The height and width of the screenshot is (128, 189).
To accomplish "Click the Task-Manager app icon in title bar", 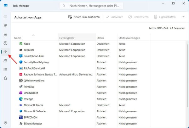I will point(6,6).
